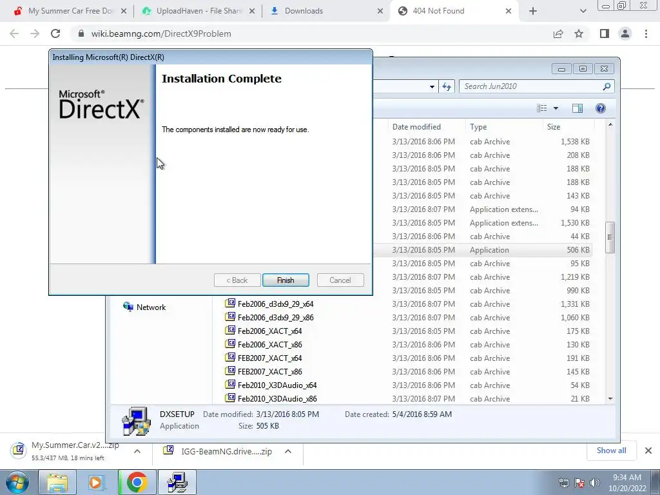Image resolution: width=660 pixels, height=495 pixels.
Task: Open Action Center flag in system tray
Action: pos(579,483)
